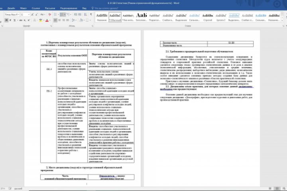Increase font size with the grow font icon

click(x=32, y=14)
